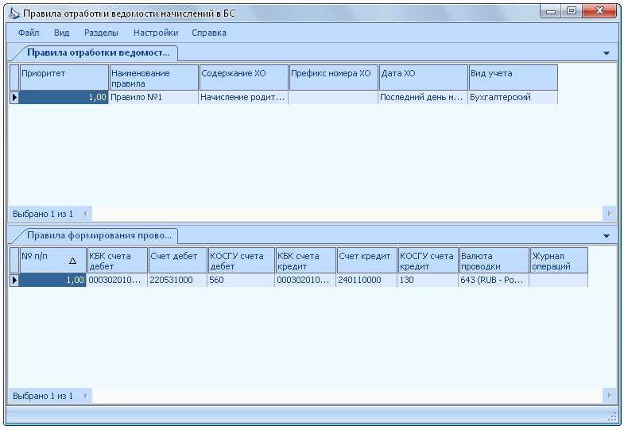Click the application icon in the title bar
This screenshot has width=624, height=430.
point(14,14)
